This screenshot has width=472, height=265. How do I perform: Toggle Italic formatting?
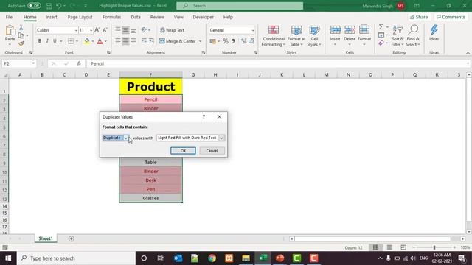47,41
